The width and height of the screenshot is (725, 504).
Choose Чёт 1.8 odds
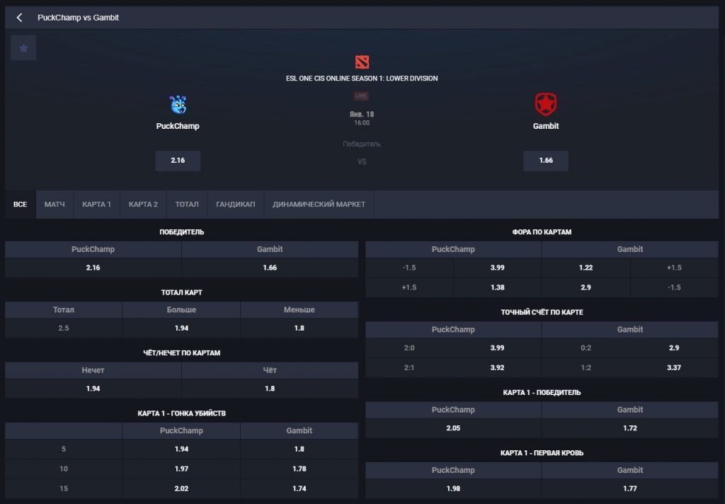tap(270, 389)
